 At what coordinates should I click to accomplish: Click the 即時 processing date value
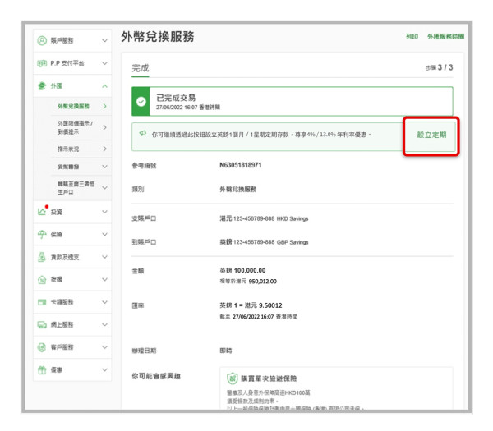tap(226, 351)
